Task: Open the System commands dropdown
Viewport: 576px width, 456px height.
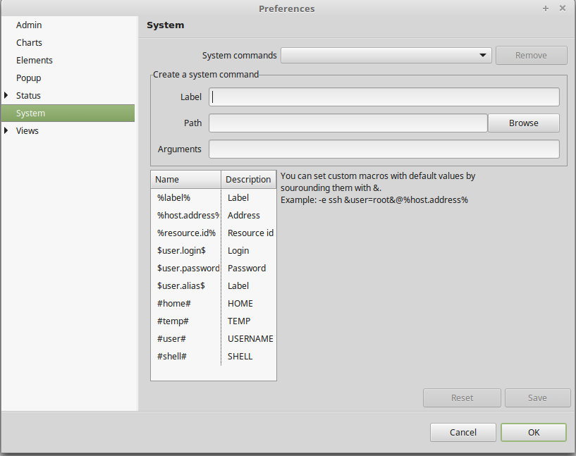Action: click(386, 55)
